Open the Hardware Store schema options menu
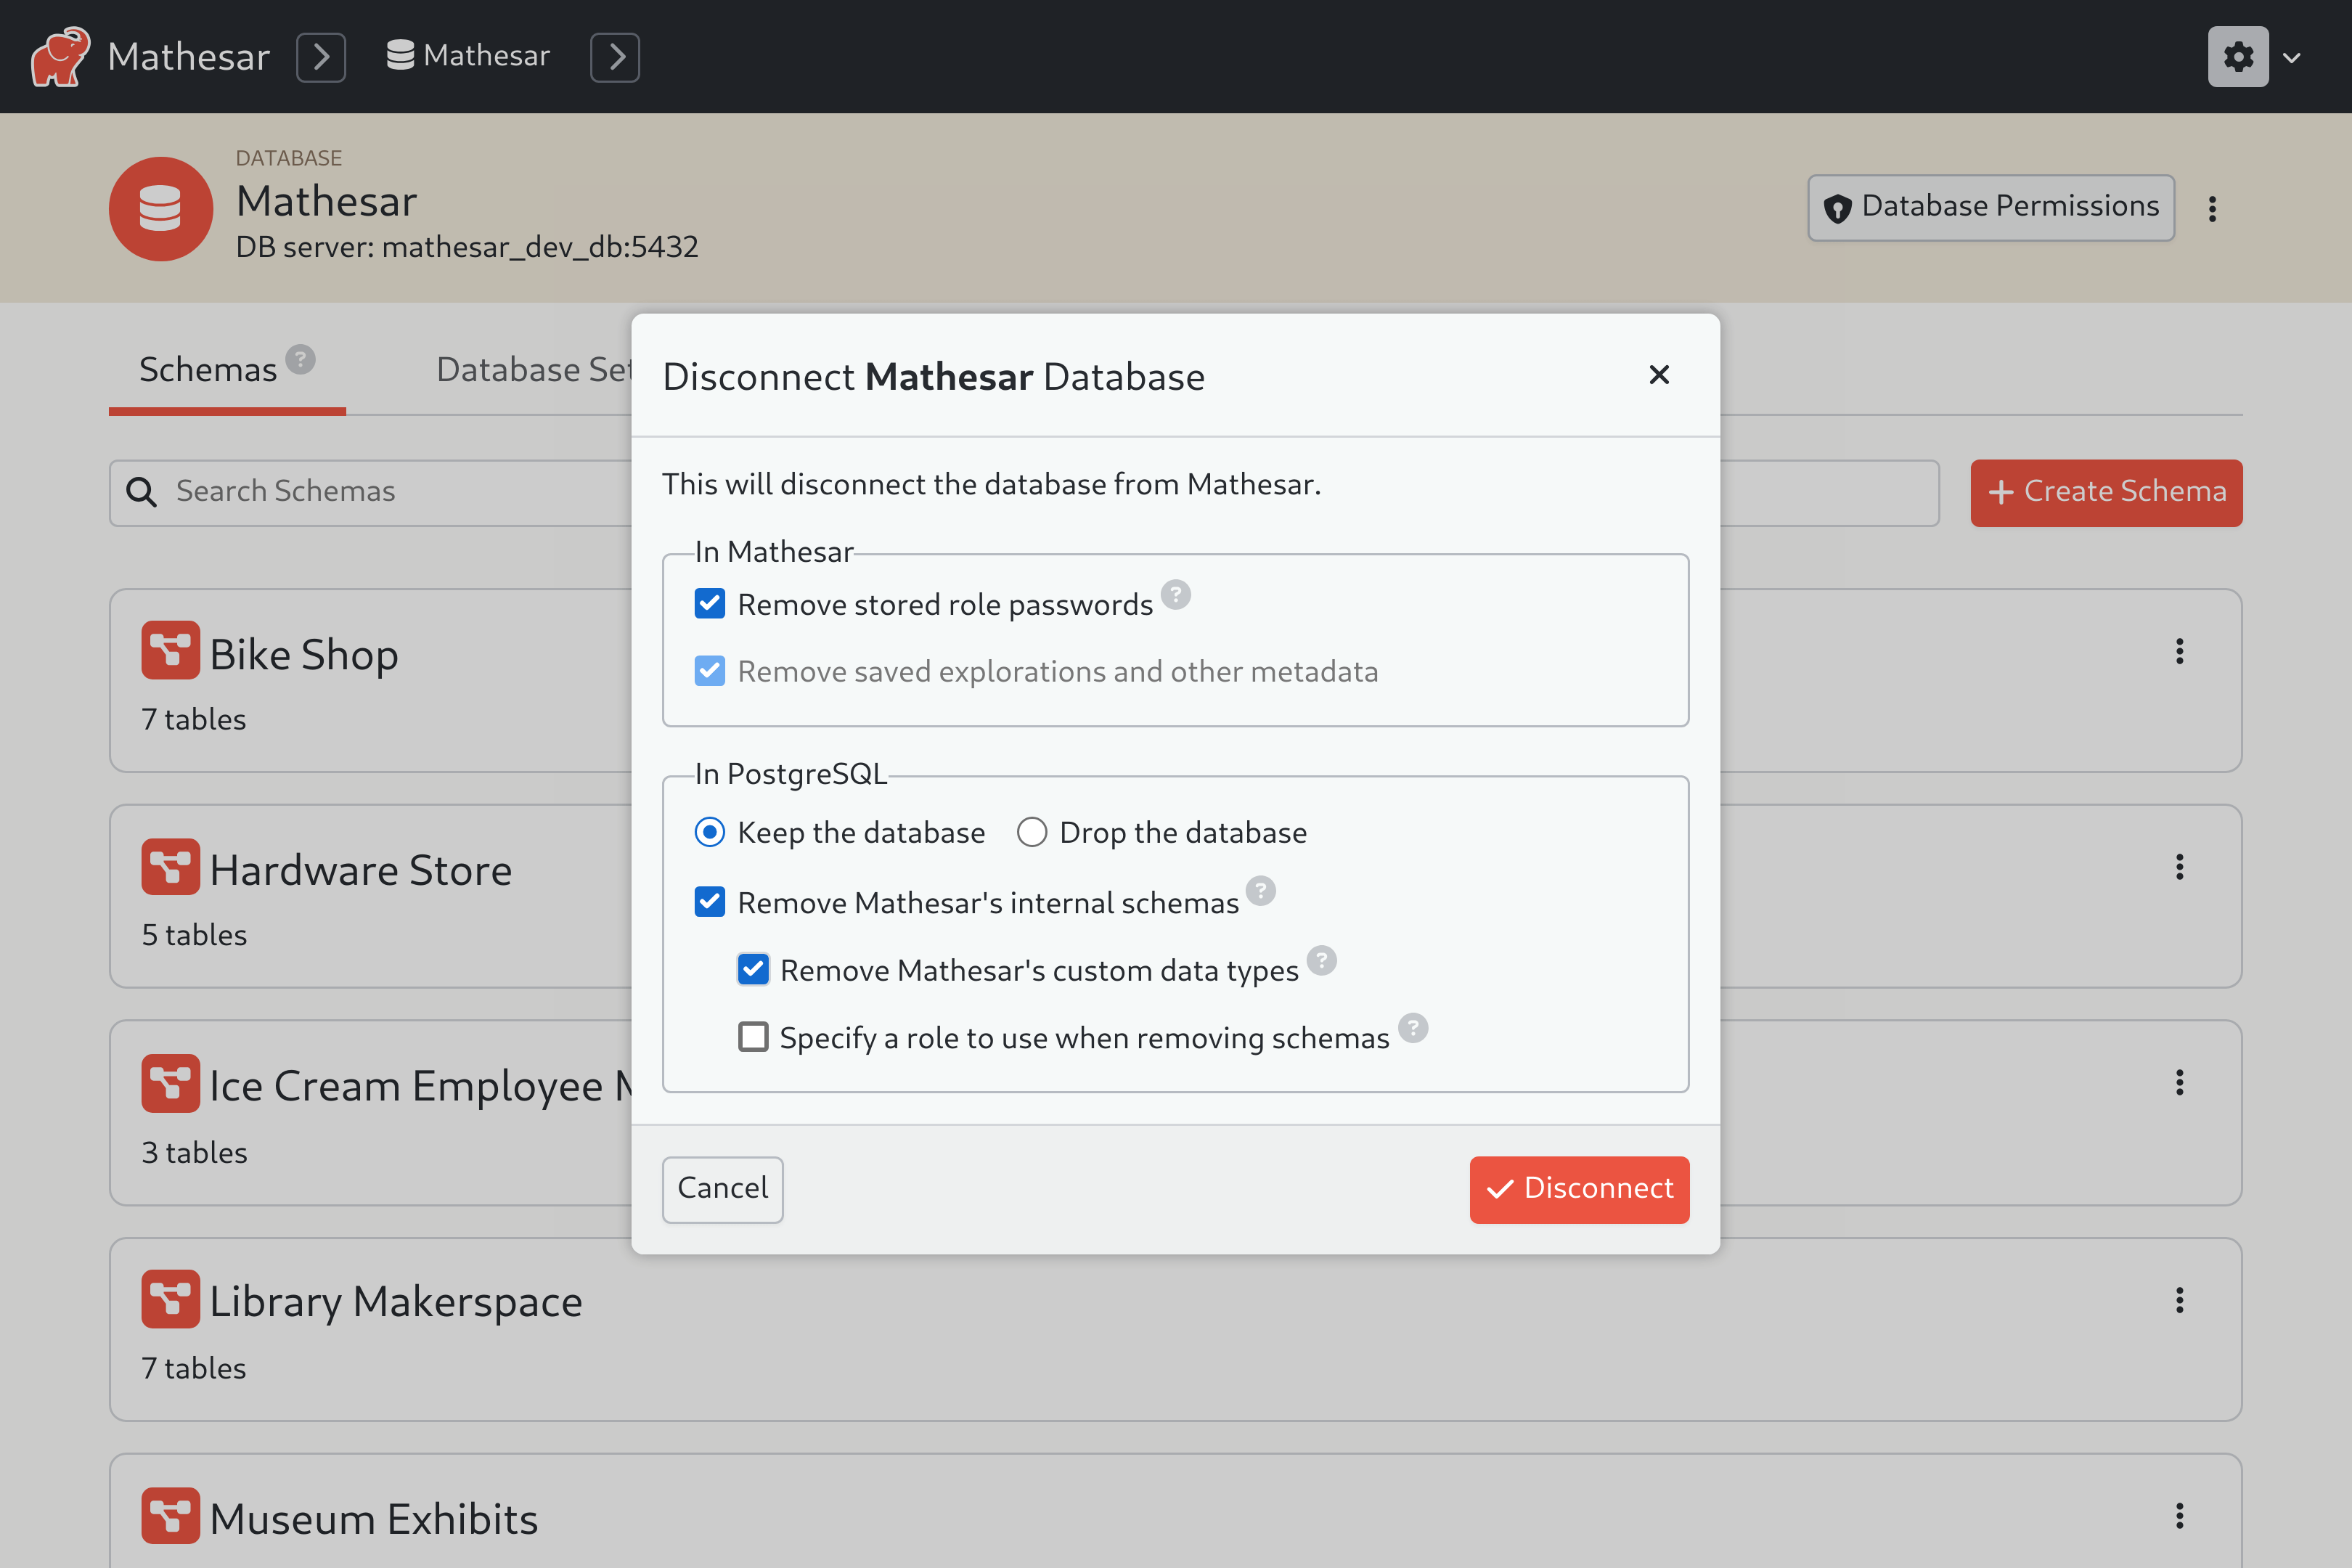This screenshot has height=1568, width=2352. 2181,867
